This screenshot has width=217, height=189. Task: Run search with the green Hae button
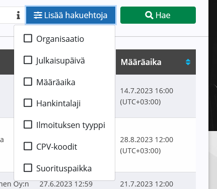tap(158, 15)
